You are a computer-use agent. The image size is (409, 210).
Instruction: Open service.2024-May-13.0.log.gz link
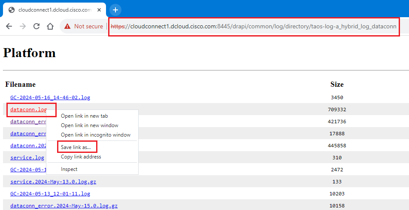coord(53,182)
